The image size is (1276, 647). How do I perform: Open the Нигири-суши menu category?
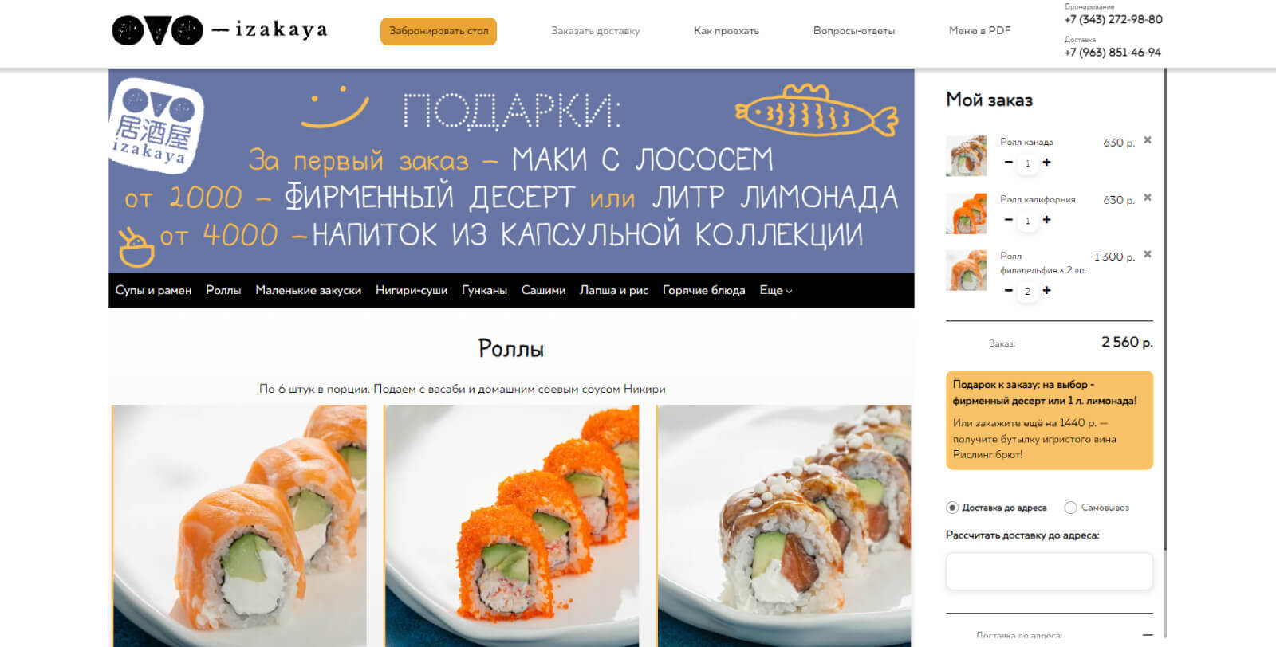click(x=412, y=291)
